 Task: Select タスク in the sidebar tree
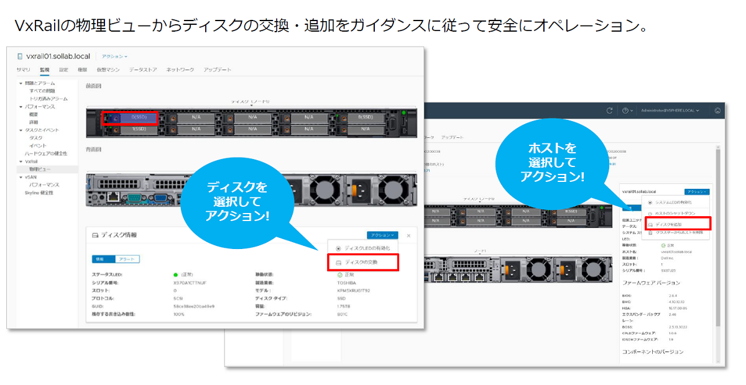35,138
